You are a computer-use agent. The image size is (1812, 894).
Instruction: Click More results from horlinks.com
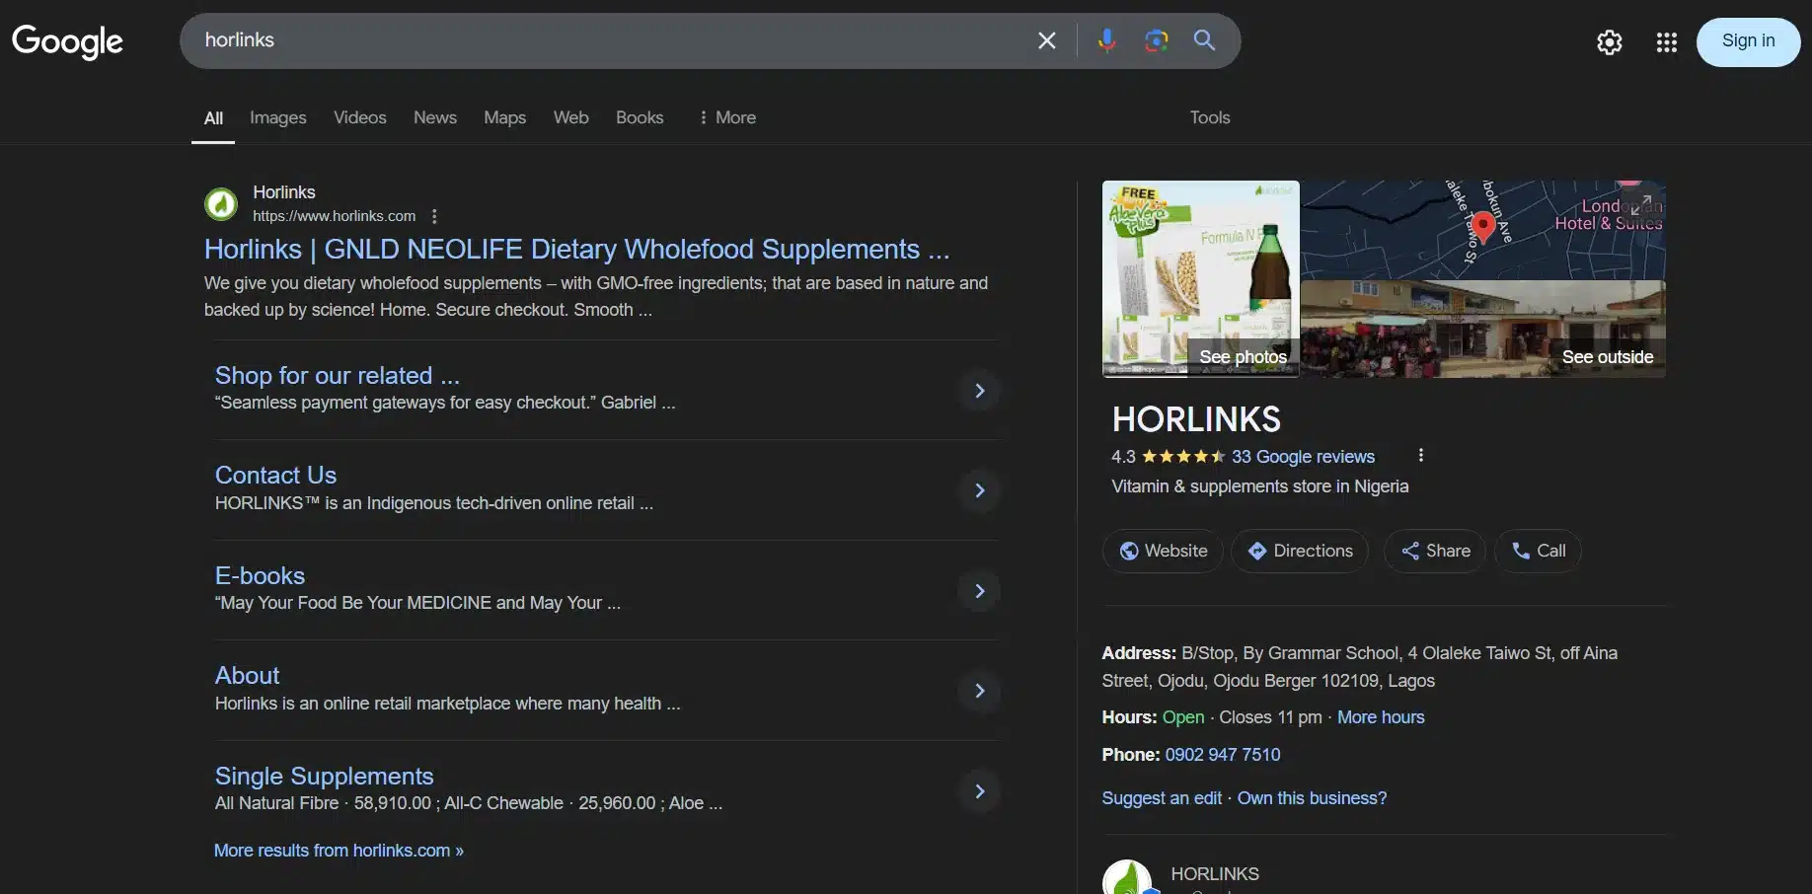click(x=339, y=851)
